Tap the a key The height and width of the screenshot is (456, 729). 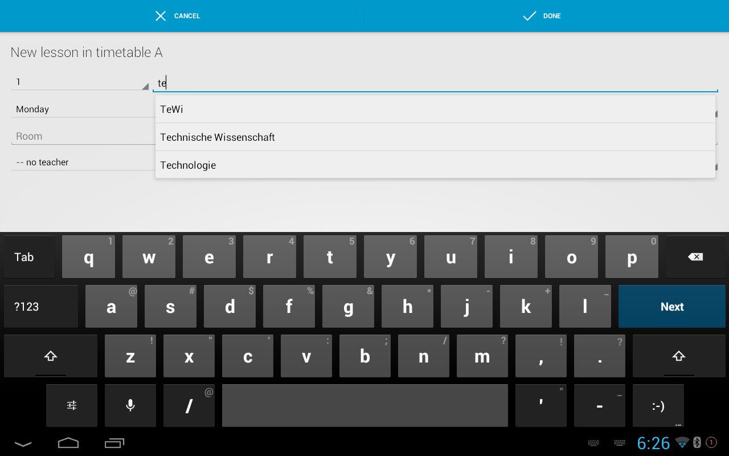coord(111,307)
